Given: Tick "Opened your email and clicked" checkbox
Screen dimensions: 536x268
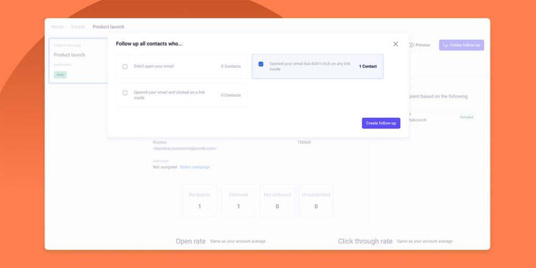Looking at the screenshot, I should pos(125,93).
